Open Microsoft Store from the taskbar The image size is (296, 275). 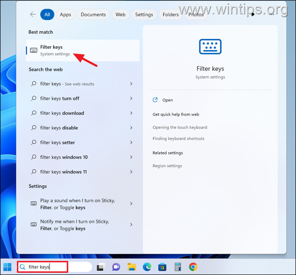pos(162,267)
